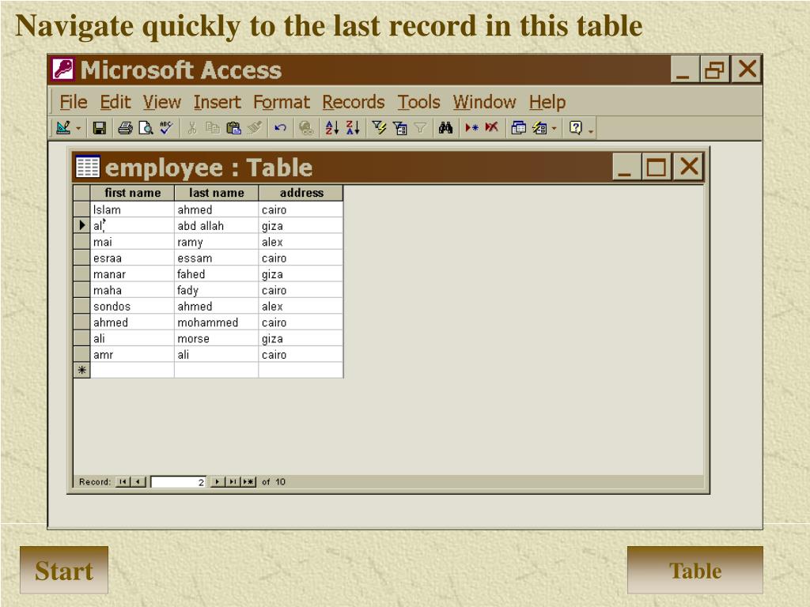810x607 pixels.
Task: Click the Save icon in the toolbar
Action: 100,128
